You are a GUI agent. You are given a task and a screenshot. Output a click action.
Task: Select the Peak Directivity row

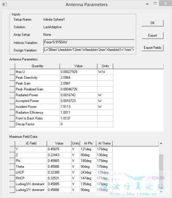[x=61, y=78]
